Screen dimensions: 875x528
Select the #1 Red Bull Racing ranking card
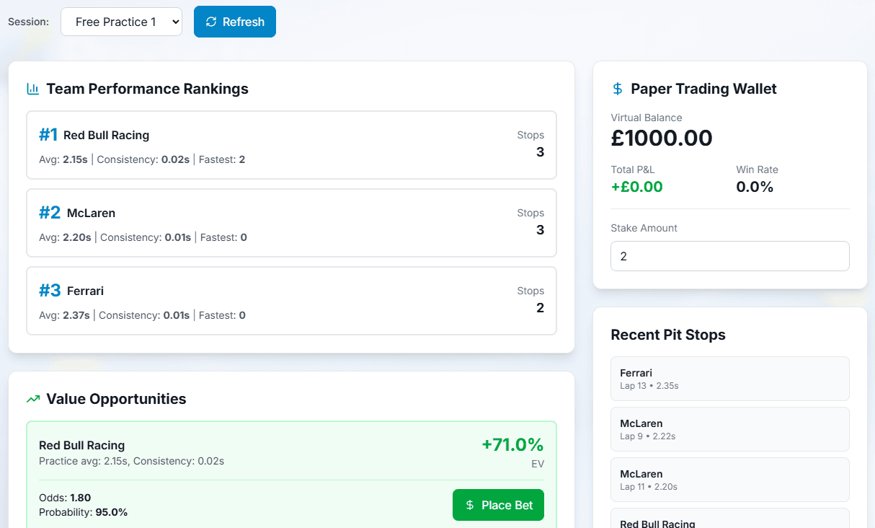click(291, 145)
